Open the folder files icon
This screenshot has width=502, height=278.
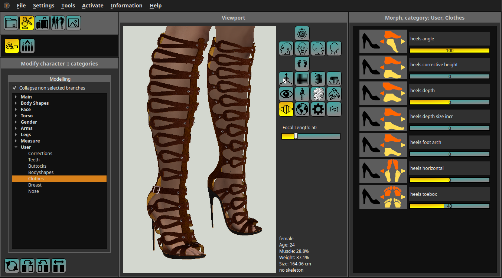click(x=11, y=23)
